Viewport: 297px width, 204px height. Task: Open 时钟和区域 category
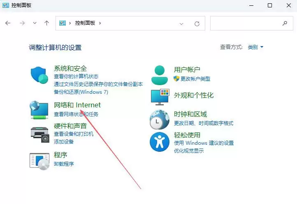point(190,114)
